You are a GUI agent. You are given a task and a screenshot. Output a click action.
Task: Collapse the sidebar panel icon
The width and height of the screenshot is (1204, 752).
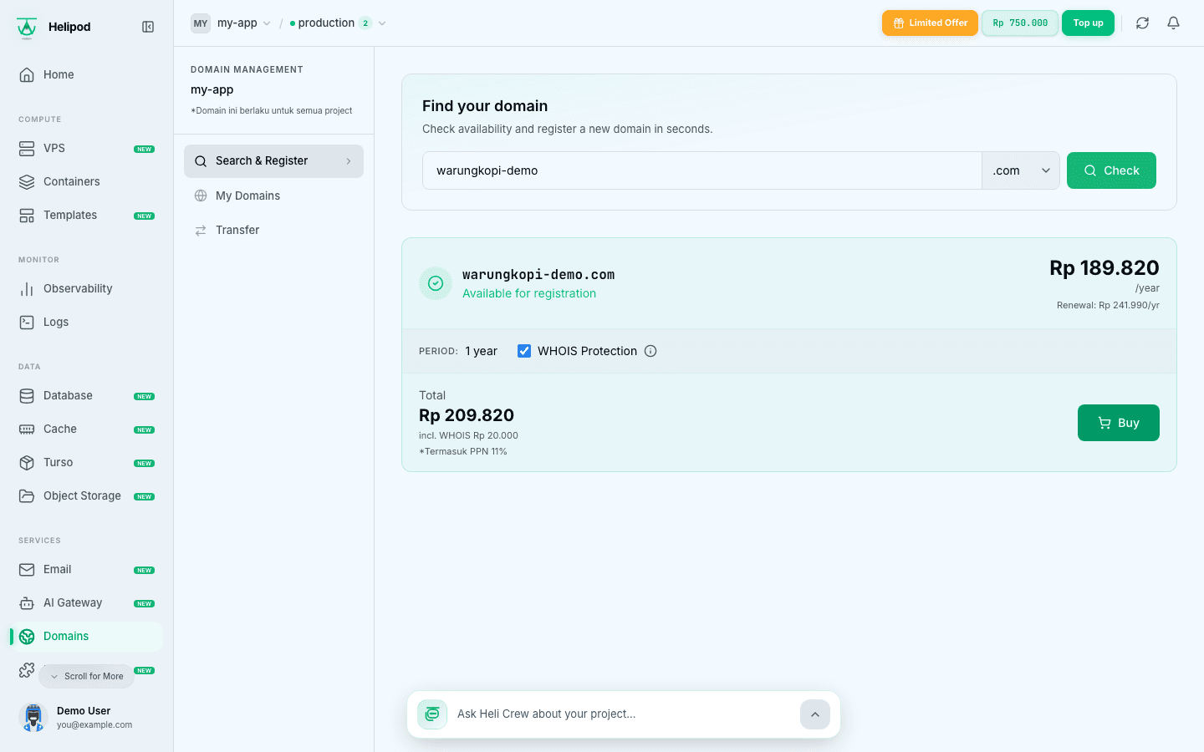(148, 27)
